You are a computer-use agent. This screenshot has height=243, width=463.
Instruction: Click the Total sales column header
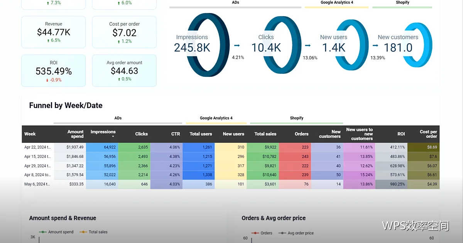click(x=265, y=134)
